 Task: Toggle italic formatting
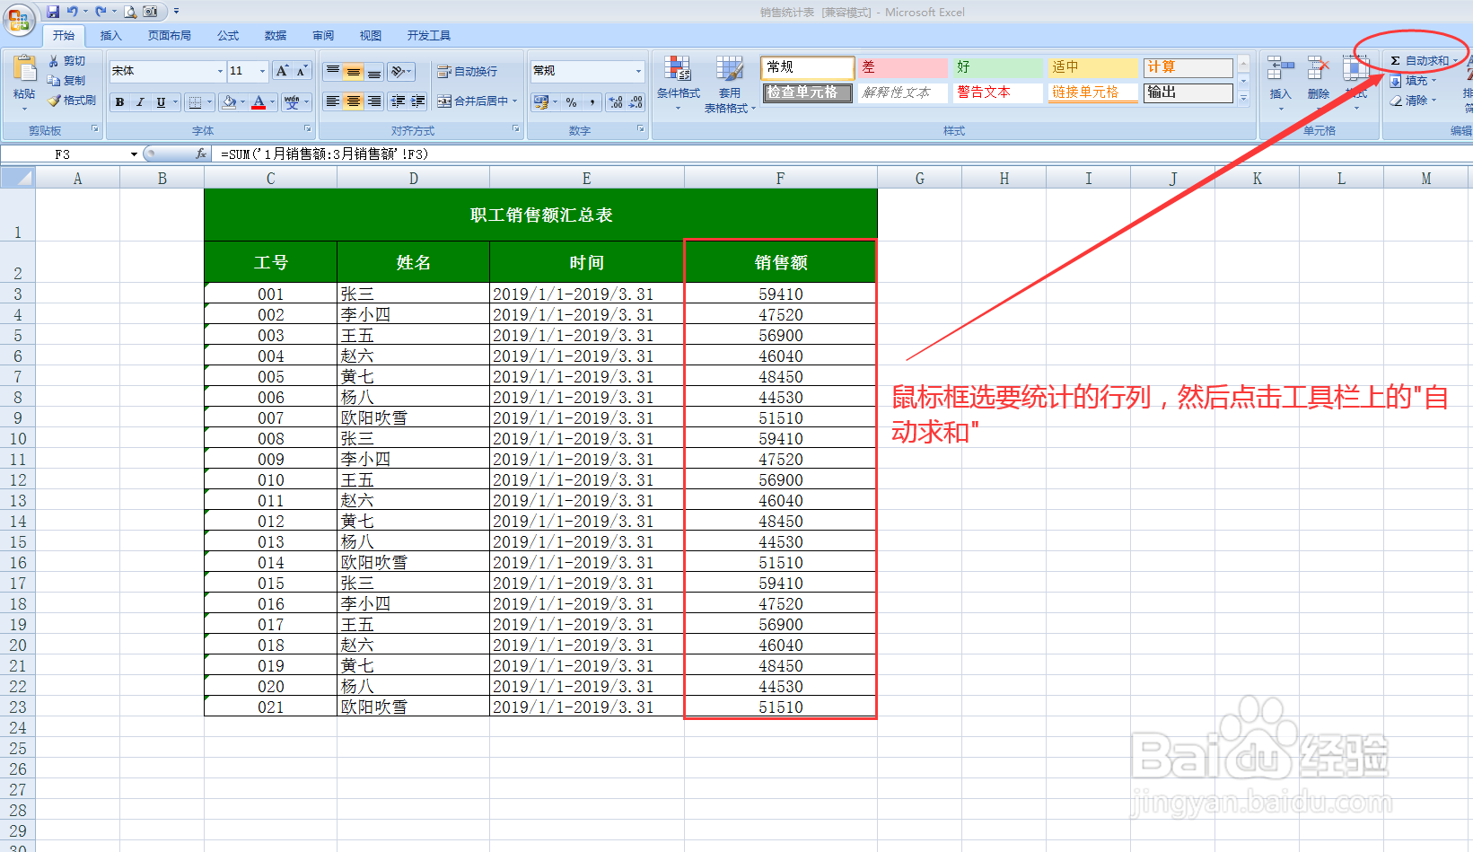(140, 101)
